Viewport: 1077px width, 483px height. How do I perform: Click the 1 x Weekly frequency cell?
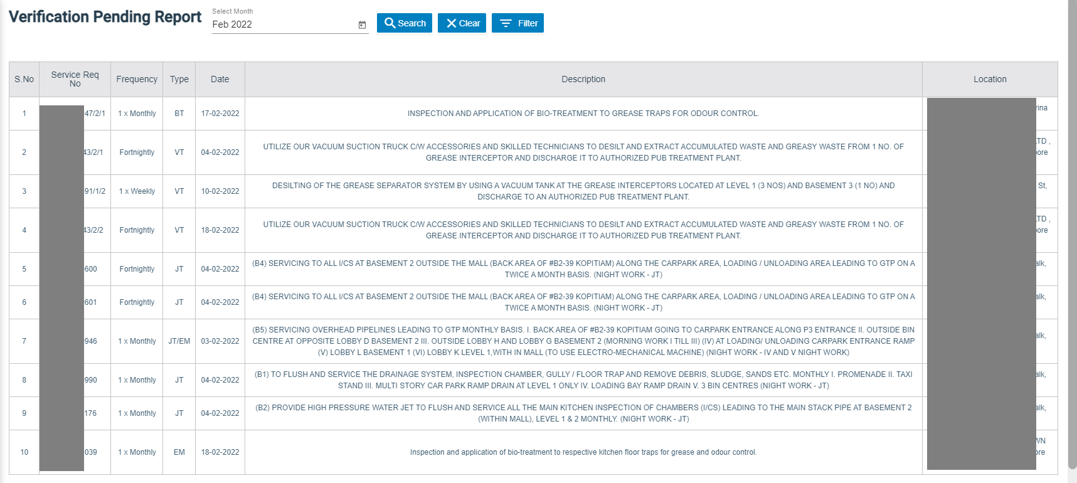coord(137,191)
